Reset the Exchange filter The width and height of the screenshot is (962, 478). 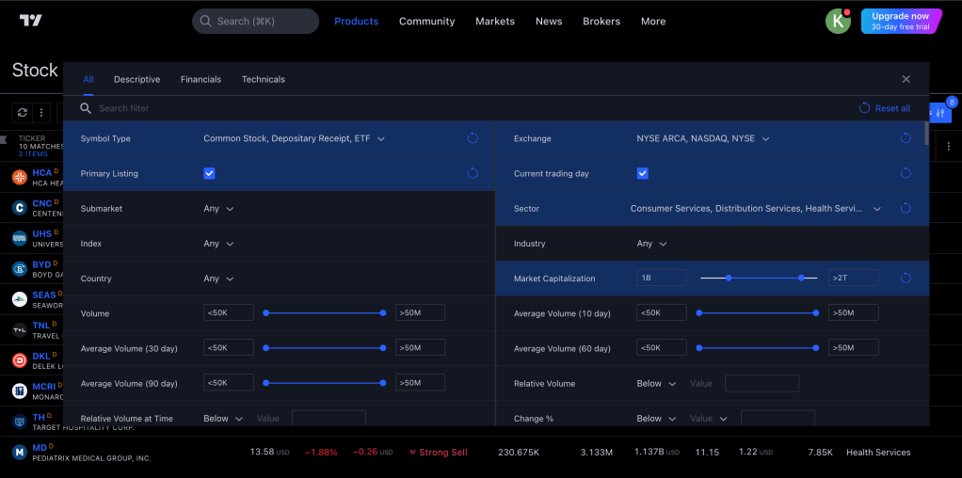(906, 138)
